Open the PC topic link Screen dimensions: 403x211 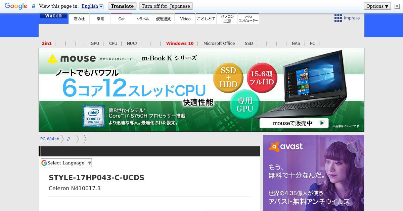[313, 44]
